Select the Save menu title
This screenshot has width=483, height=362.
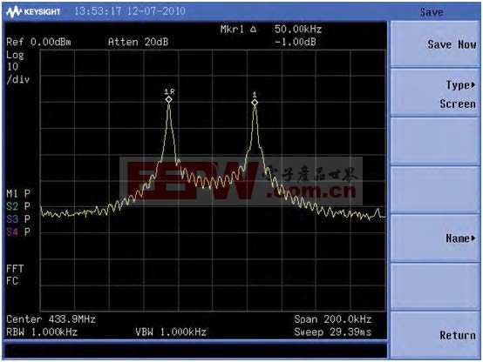[x=432, y=12]
